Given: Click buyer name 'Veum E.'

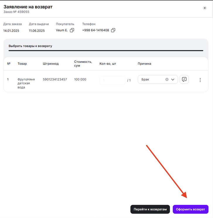Looking at the screenshot, I should click(62, 30).
